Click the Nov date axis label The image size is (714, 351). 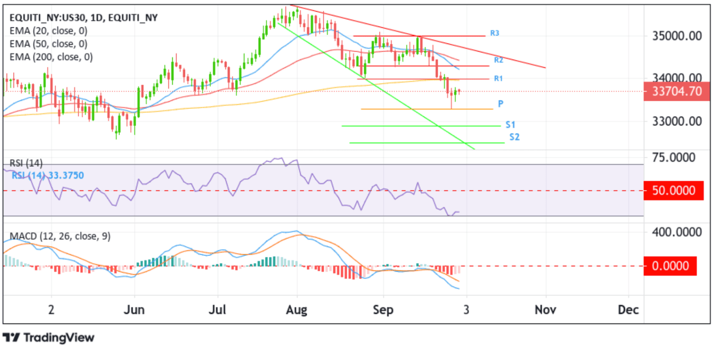(x=546, y=310)
